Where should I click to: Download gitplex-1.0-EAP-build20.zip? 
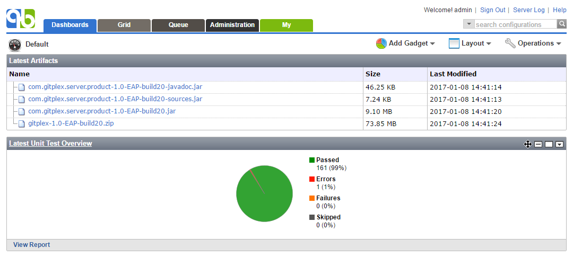pyautogui.click(x=71, y=123)
